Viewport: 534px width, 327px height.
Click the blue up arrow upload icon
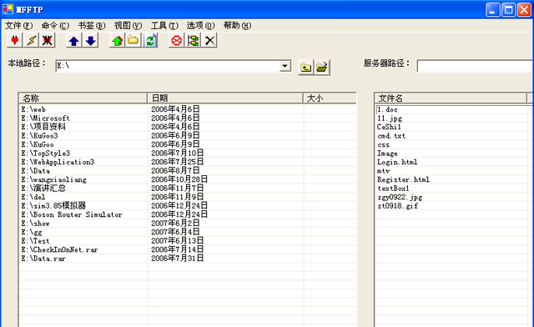coord(74,41)
